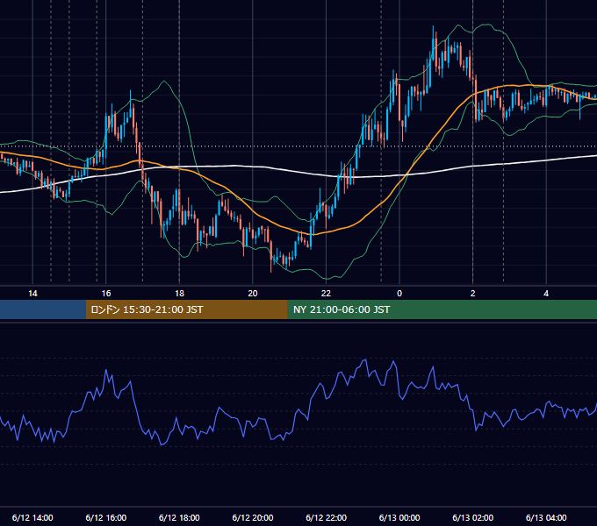597x526 pixels.
Task: Click the '6/13 04:00' date label
Action: pyautogui.click(x=546, y=517)
